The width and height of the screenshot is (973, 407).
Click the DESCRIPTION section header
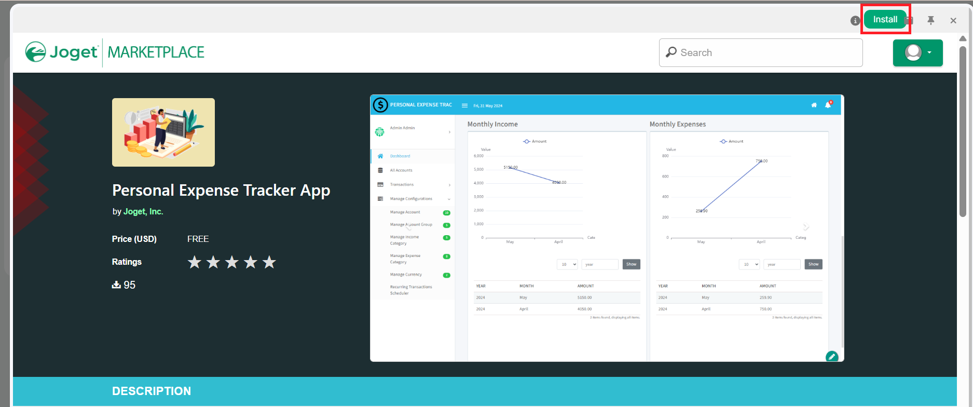coord(152,391)
